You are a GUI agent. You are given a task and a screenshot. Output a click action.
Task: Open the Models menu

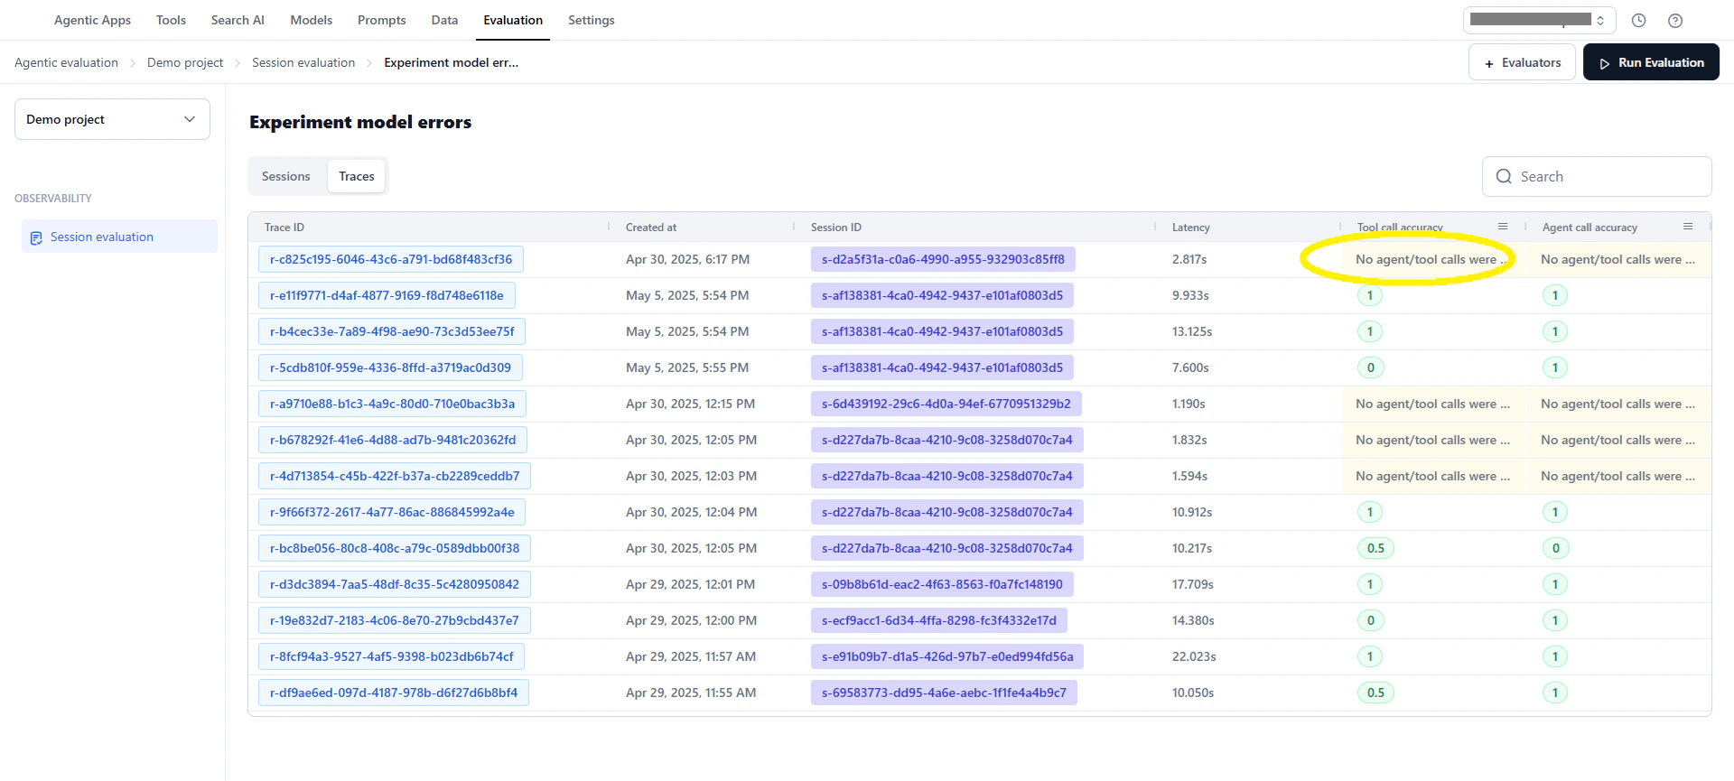311,20
